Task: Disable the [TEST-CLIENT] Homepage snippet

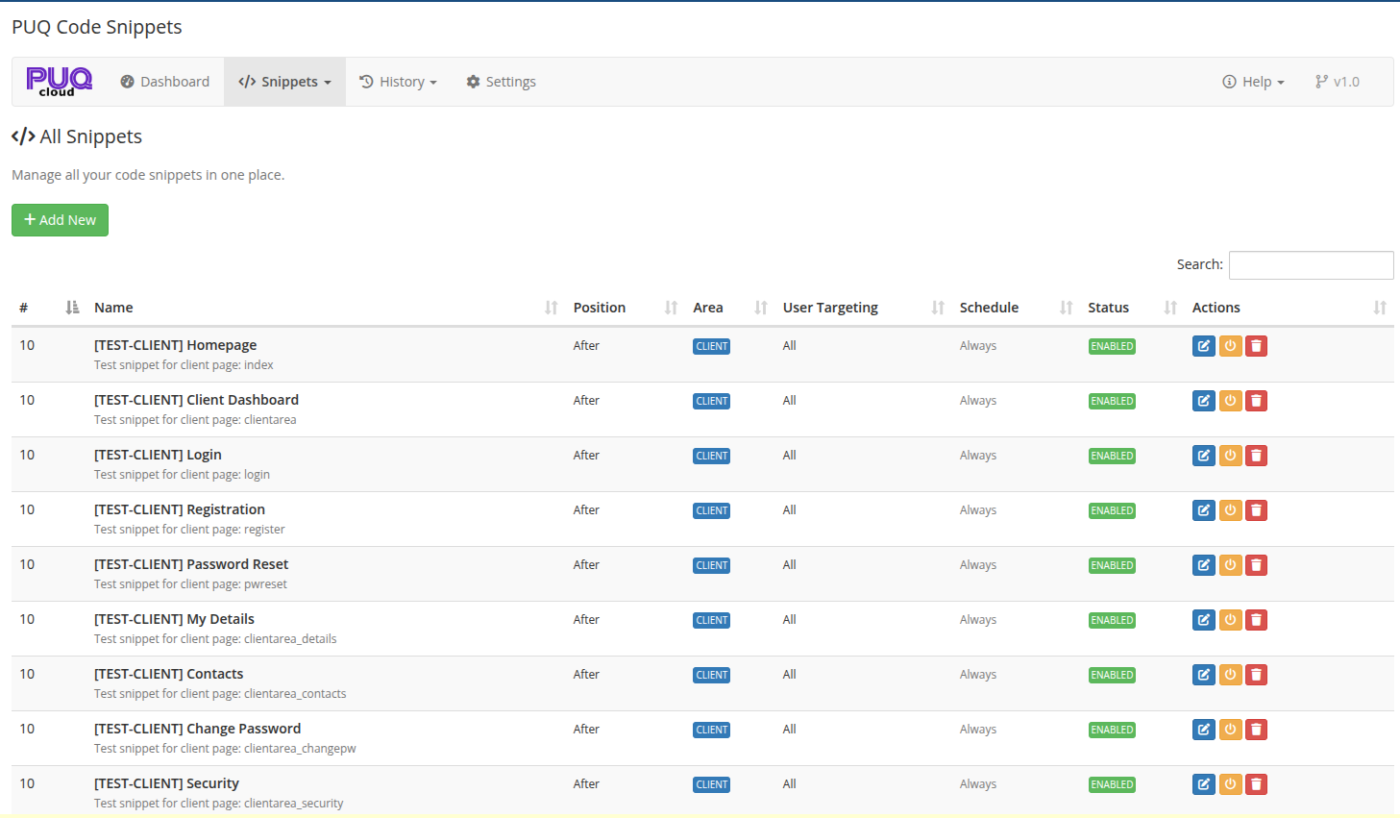Action: pyautogui.click(x=1230, y=345)
